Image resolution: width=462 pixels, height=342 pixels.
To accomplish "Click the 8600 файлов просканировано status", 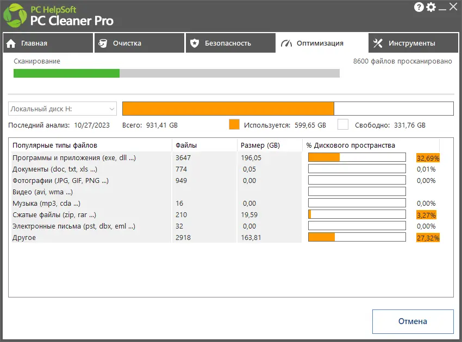I will click(402, 61).
